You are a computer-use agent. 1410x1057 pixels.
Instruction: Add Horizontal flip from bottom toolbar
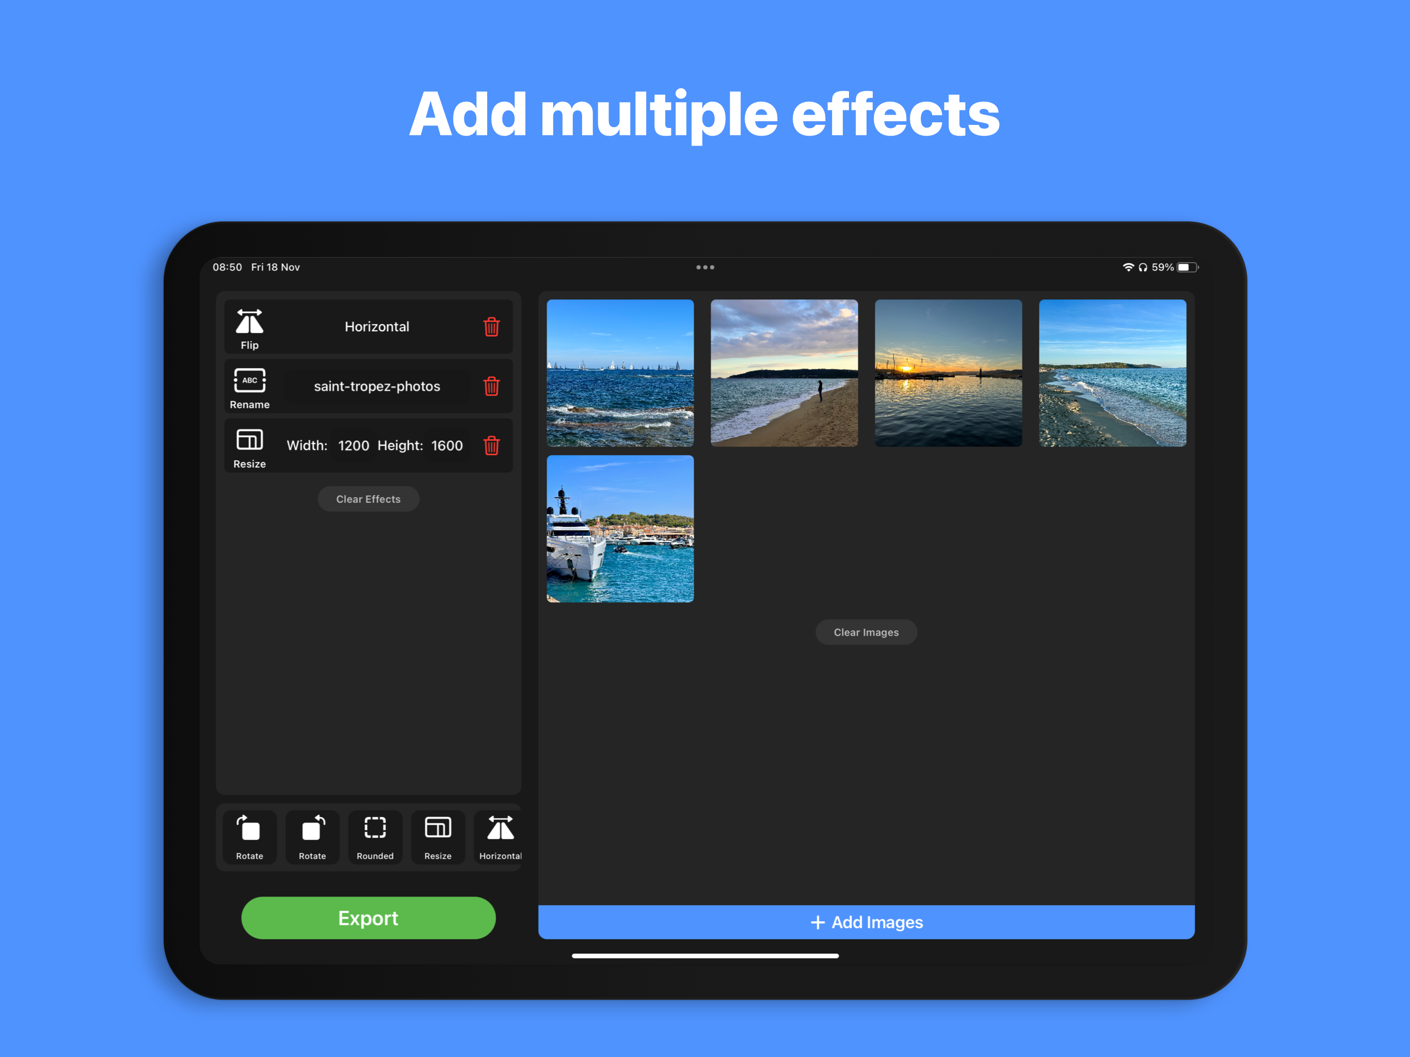(x=499, y=838)
